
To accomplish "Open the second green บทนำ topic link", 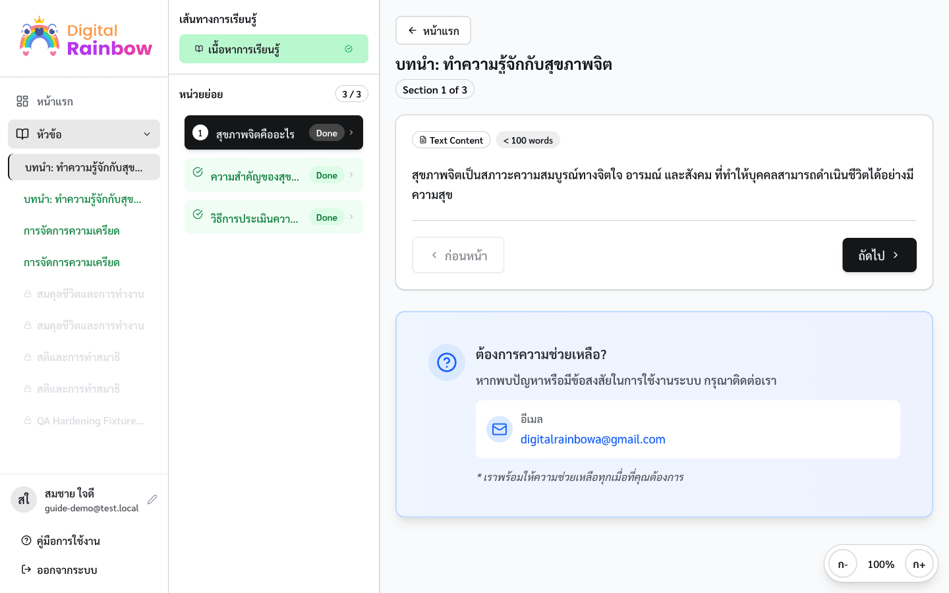I will pos(82,198).
